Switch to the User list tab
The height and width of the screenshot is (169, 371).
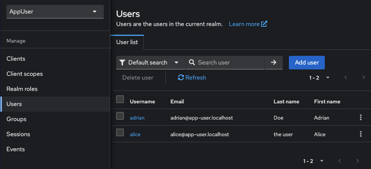pos(127,42)
